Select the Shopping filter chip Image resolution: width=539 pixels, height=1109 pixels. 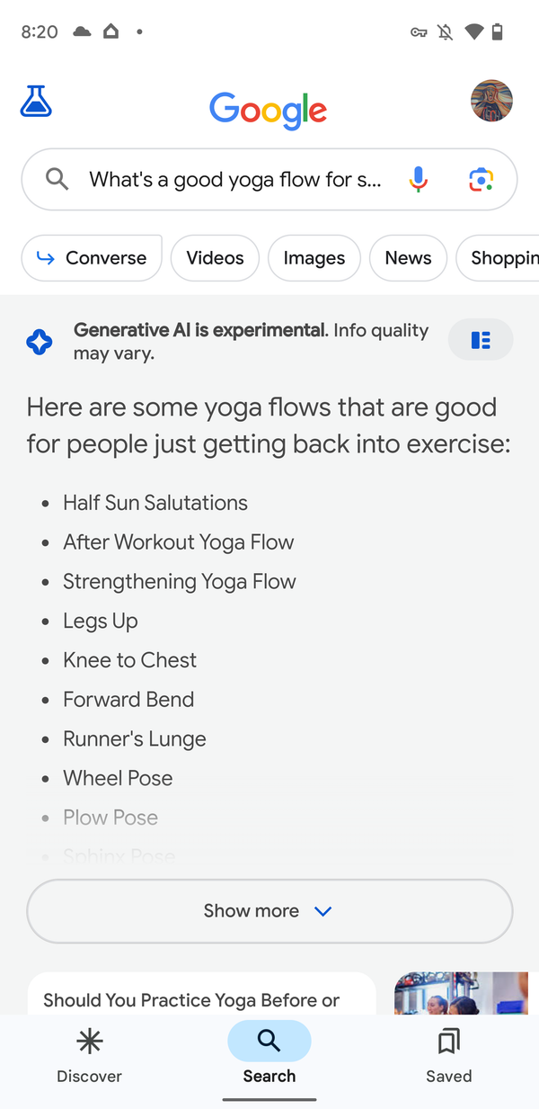point(498,258)
